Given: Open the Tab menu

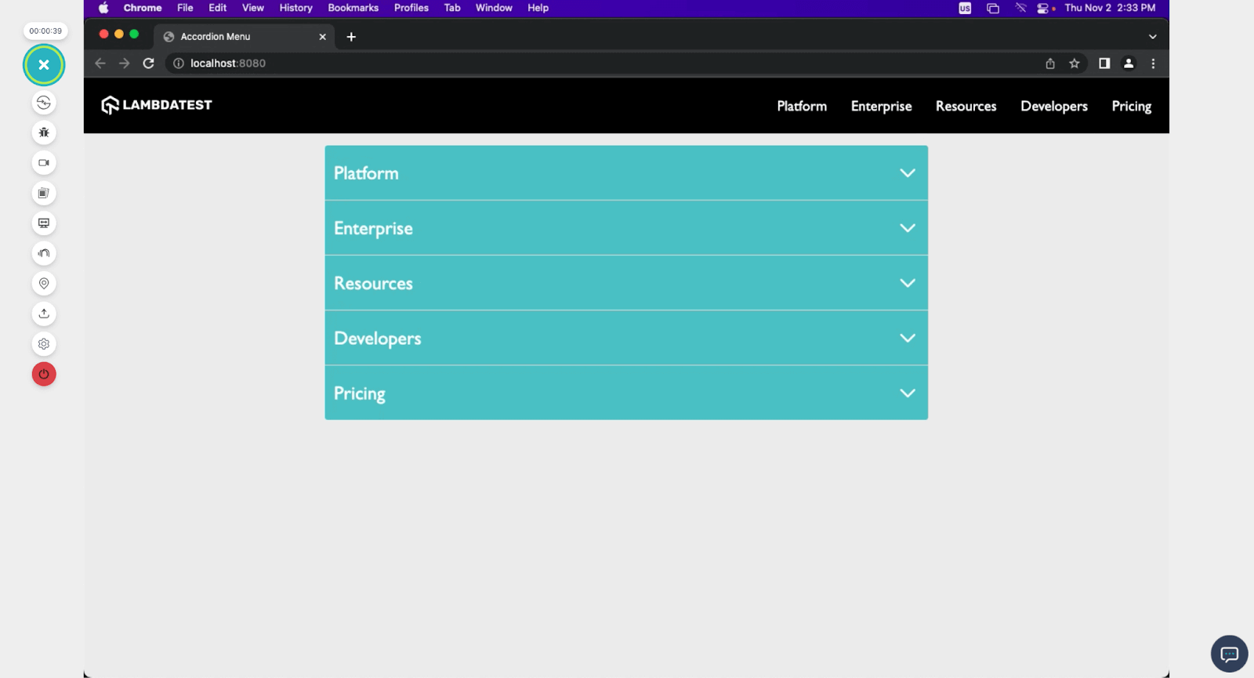Looking at the screenshot, I should (452, 8).
